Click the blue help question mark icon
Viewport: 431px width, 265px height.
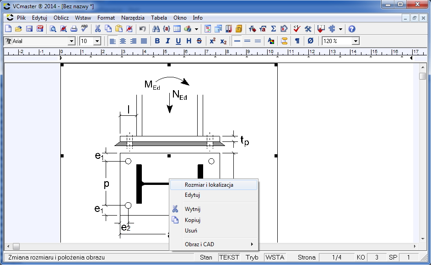point(352,29)
